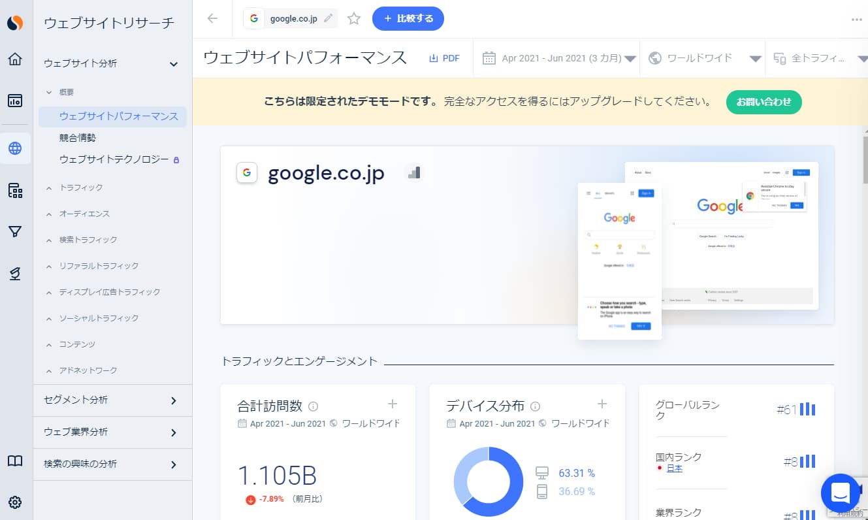Click the plus icon on デバイス分布 card
The image size is (868, 520).
tap(602, 404)
